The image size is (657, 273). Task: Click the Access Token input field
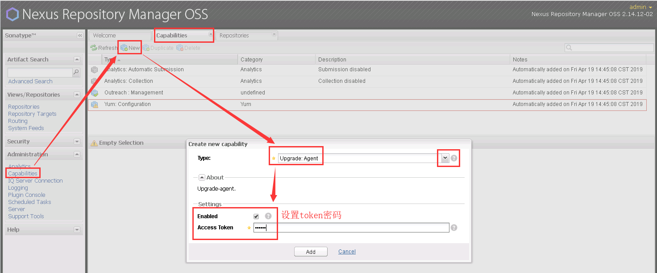pos(351,228)
